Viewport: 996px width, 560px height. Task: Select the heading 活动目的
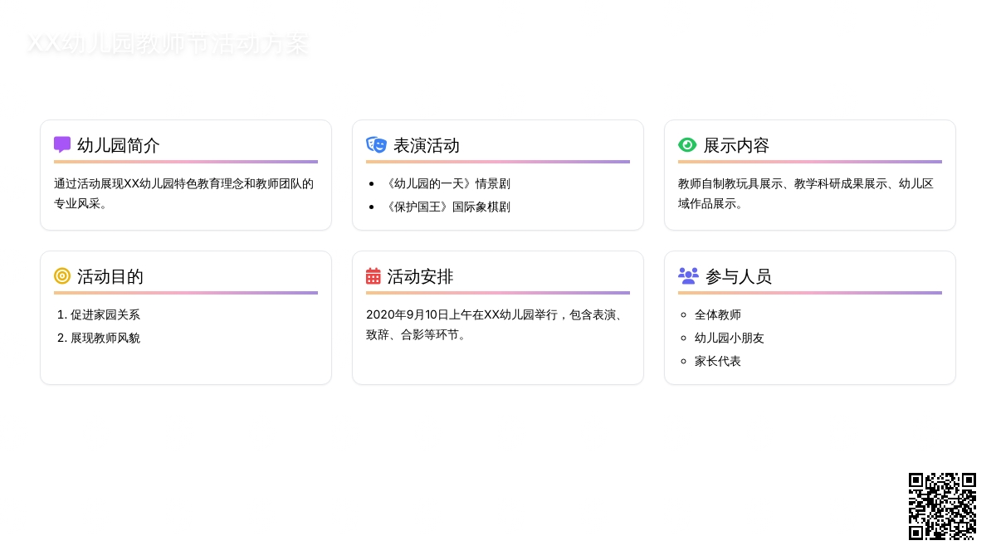[x=110, y=276]
